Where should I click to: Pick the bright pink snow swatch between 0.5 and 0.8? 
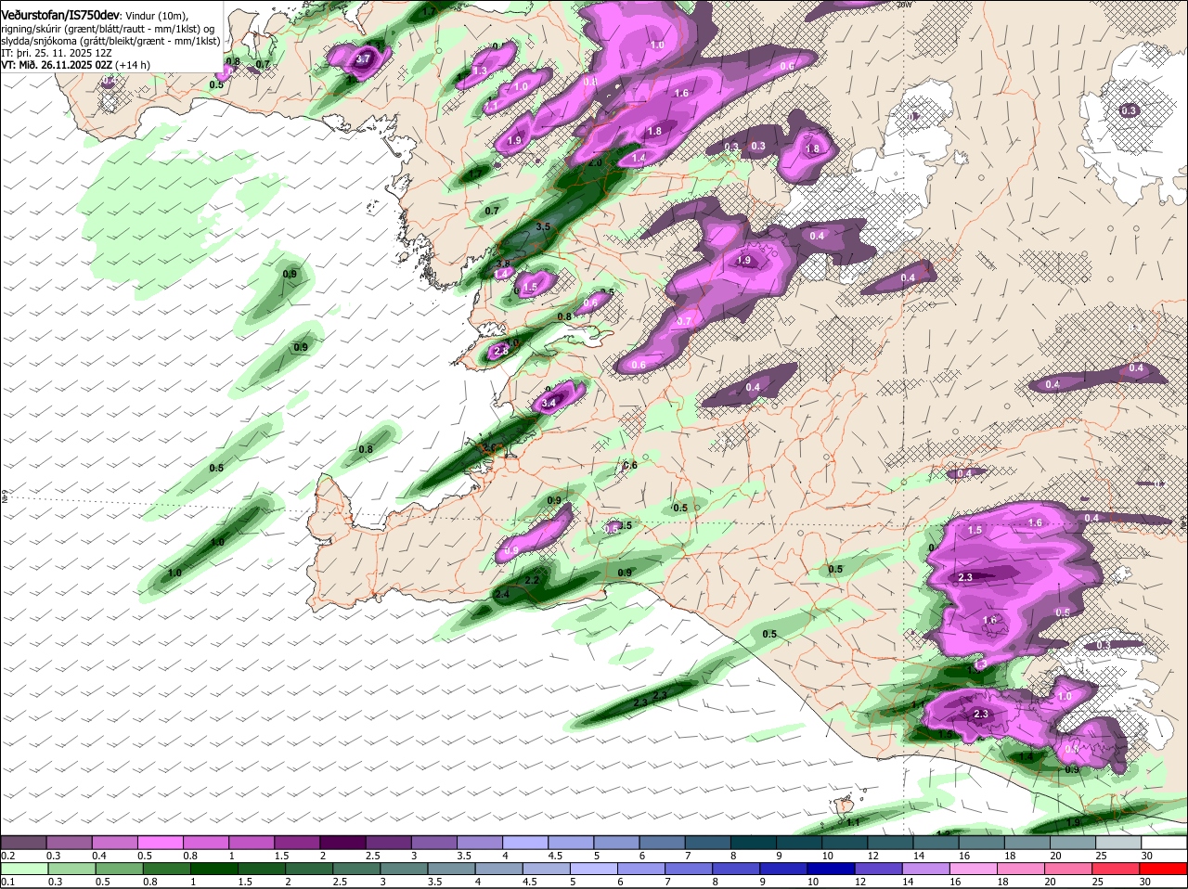coord(160,842)
